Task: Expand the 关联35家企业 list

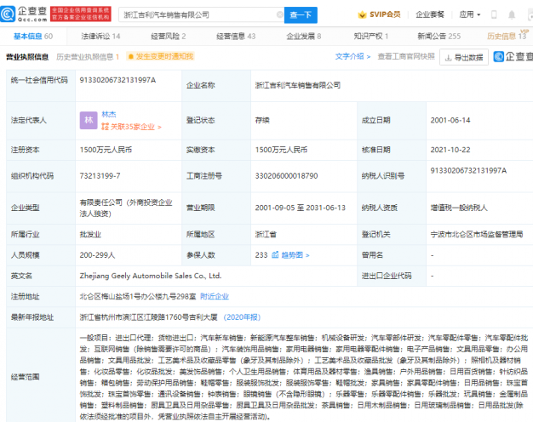Action: (131, 127)
